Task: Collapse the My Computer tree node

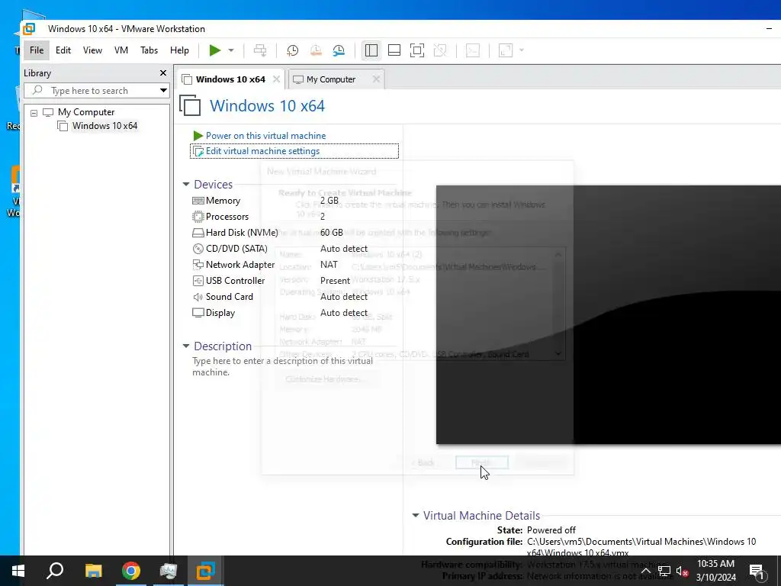Action: coord(34,113)
